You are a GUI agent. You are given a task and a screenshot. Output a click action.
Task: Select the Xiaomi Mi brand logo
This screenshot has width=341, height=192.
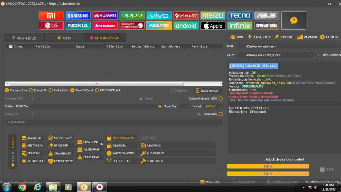click(x=51, y=16)
